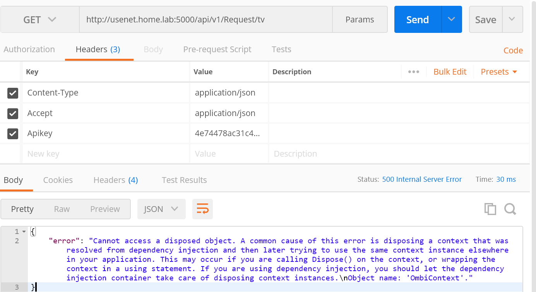Switch to the Pre-request Script tab
The height and width of the screenshot is (292, 536).
pyautogui.click(x=217, y=49)
